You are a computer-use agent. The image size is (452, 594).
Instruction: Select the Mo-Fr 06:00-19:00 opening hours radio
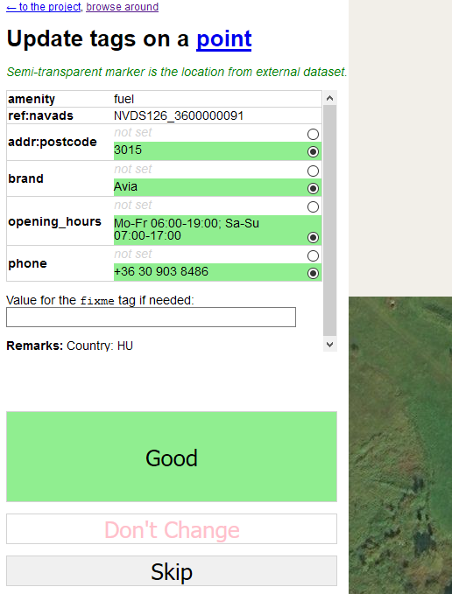(x=313, y=238)
